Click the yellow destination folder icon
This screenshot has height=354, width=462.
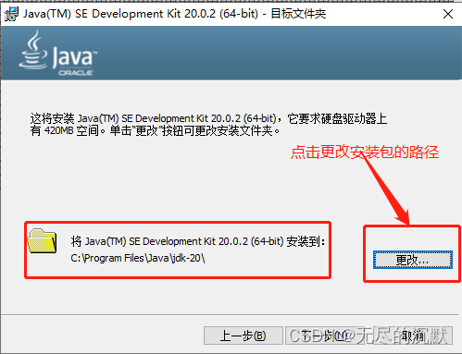click(x=42, y=240)
